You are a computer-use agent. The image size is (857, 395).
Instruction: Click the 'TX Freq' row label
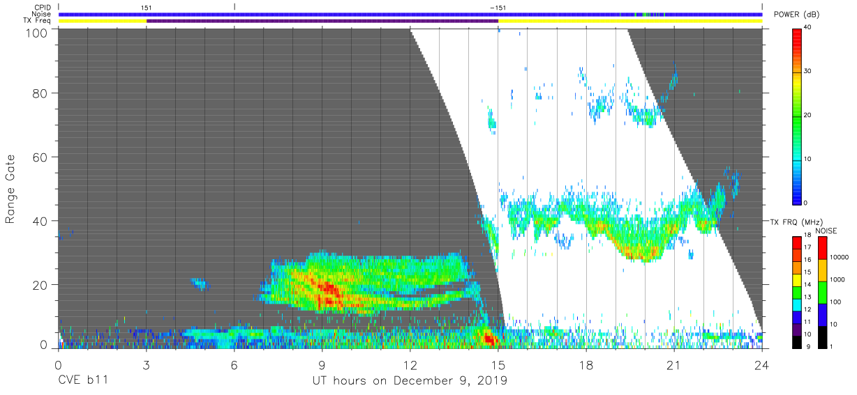(38, 20)
